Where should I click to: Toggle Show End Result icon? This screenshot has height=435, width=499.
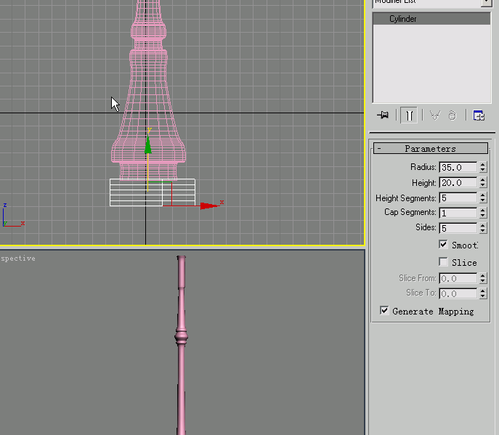coord(409,115)
